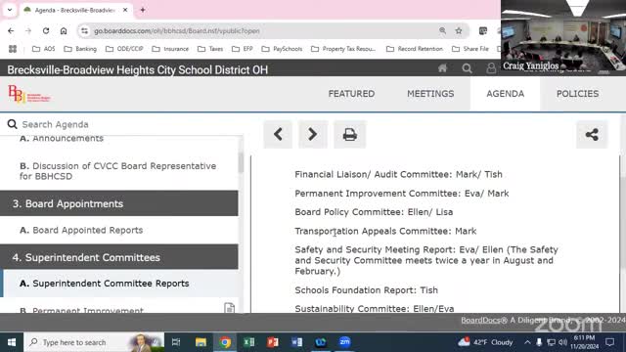This screenshot has height=352, width=626.
Task: Click the agenda list scrollbar
Action: (x=241, y=163)
